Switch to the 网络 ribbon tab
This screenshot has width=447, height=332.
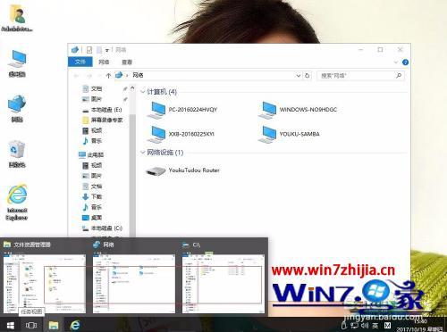point(104,62)
